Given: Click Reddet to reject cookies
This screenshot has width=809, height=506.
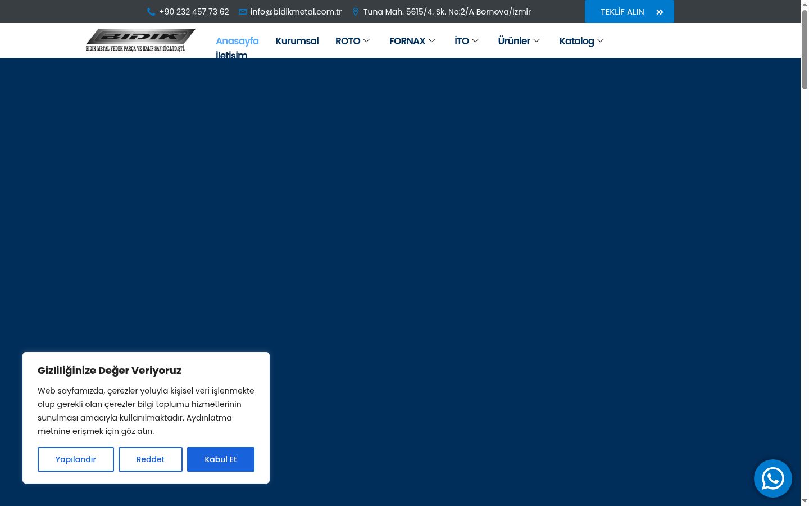Looking at the screenshot, I should pos(151,459).
